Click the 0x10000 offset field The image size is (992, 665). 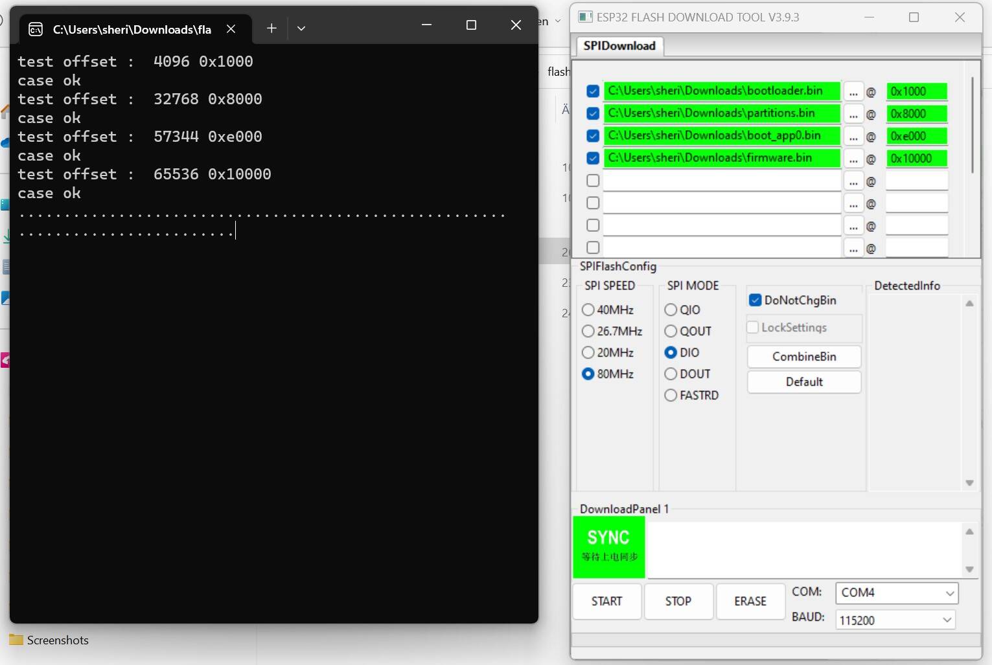[x=917, y=158]
